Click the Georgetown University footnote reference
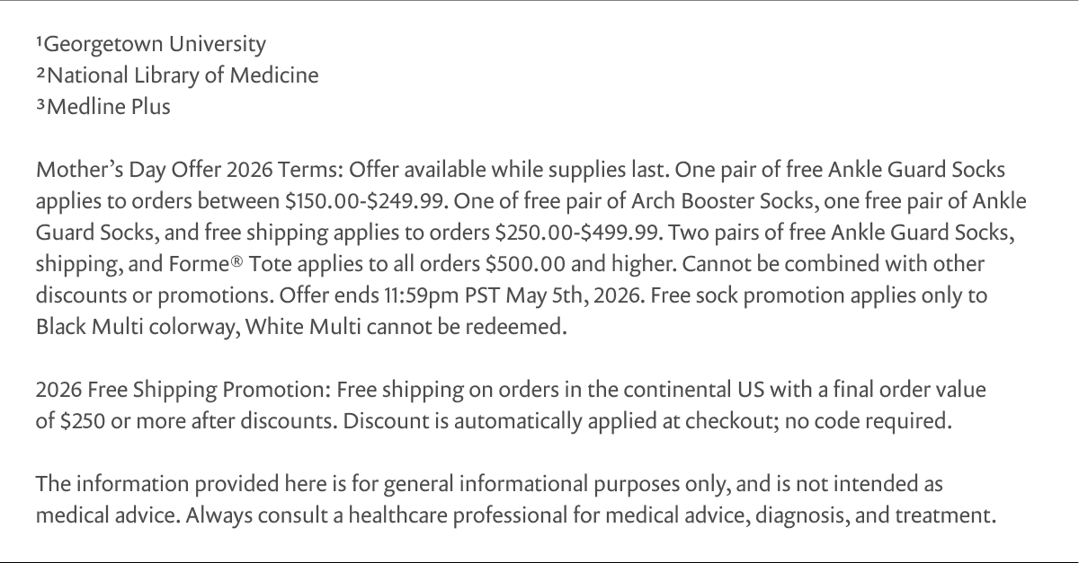This screenshot has height=563, width=1079. 151,43
